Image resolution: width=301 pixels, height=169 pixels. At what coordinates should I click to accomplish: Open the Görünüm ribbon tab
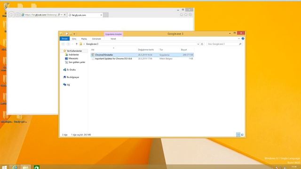(96, 39)
